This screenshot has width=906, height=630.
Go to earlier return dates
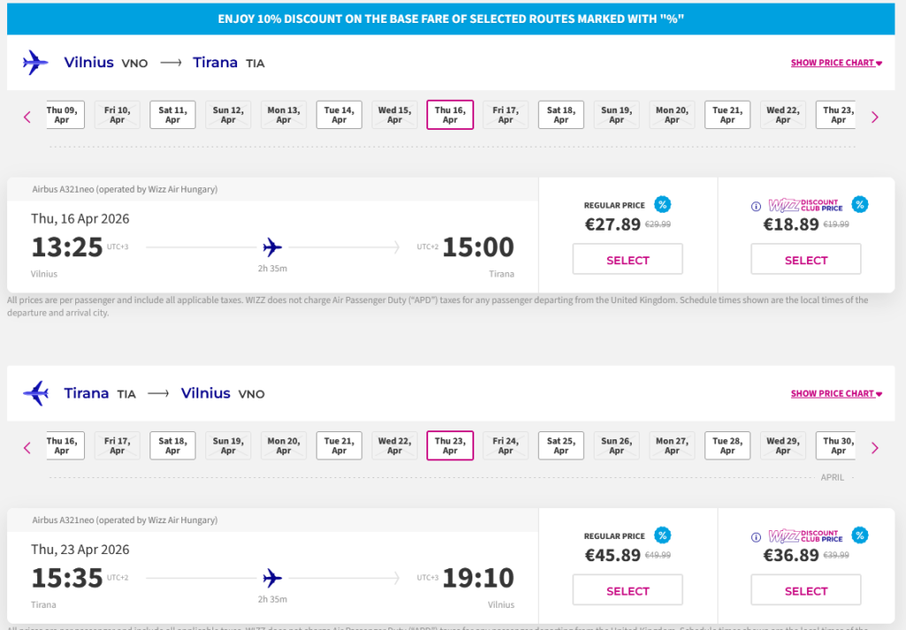[x=27, y=447]
